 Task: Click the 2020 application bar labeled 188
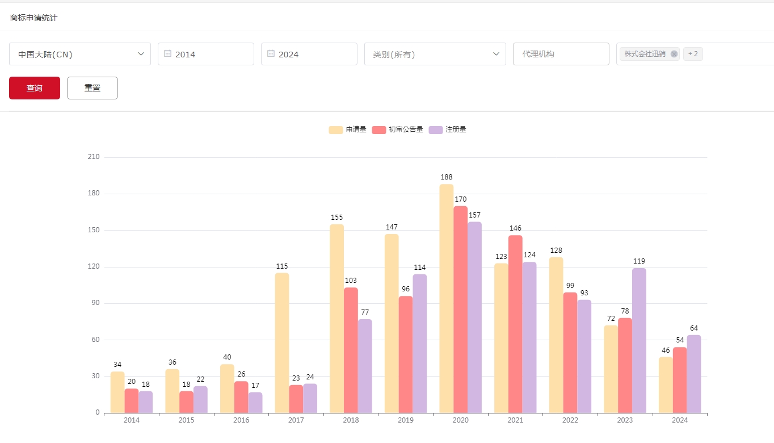pyautogui.click(x=447, y=298)
